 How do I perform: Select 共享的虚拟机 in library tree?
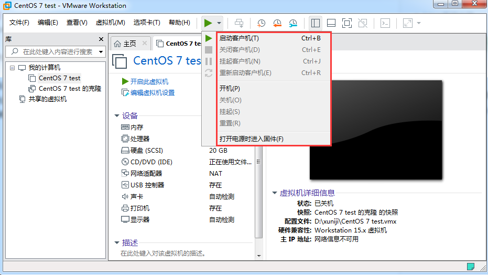pos(48,99)
